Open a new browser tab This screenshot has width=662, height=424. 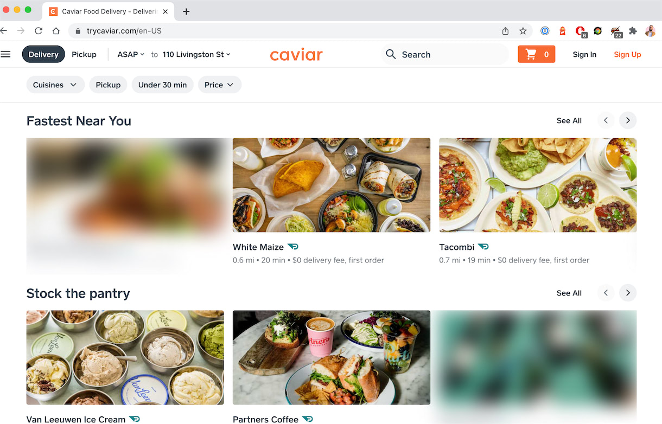click(186, 11)
